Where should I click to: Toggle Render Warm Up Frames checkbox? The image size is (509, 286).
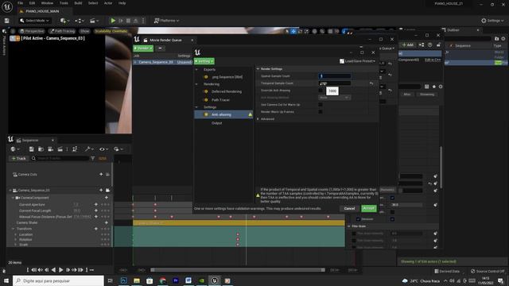tap(321, 111)
